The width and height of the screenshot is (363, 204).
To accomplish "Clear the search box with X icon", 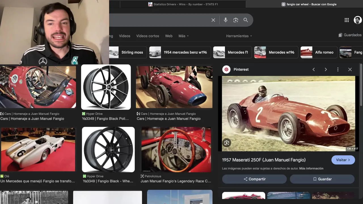I will coord(213,20).
